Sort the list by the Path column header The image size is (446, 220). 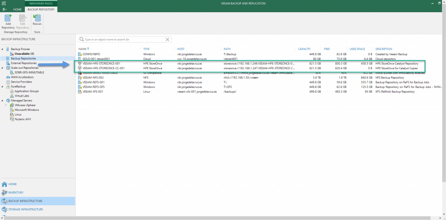point(227,49)
